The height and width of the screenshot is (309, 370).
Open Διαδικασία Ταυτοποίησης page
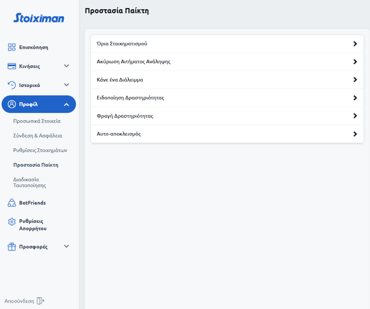point(30,182)
